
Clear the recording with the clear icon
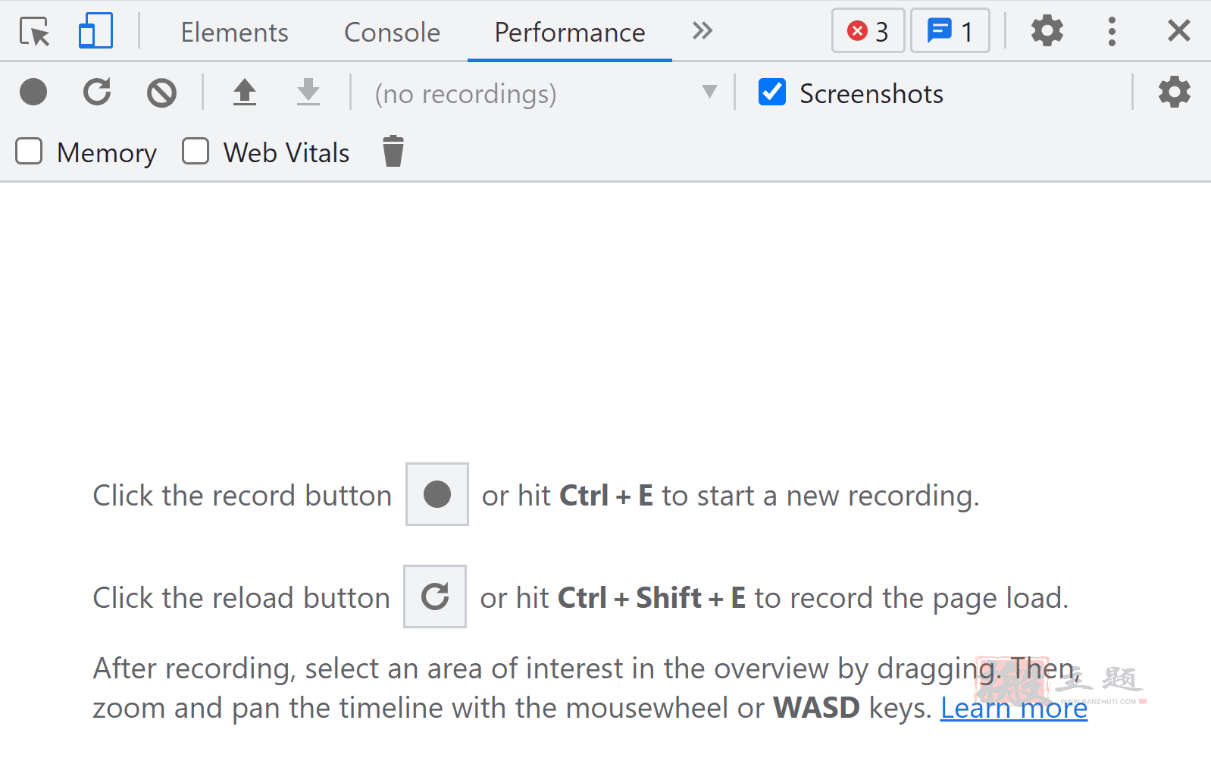click(x=161, y=93)
